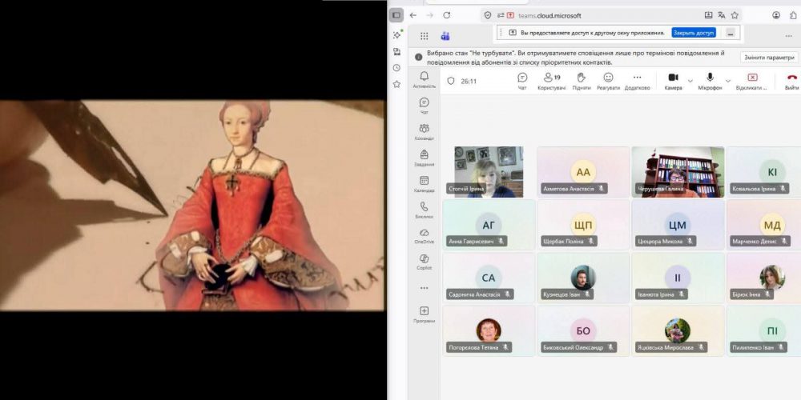801x400 pixels.
Task: Select Бірюк Інна participant tile
Action: [764, 278]
